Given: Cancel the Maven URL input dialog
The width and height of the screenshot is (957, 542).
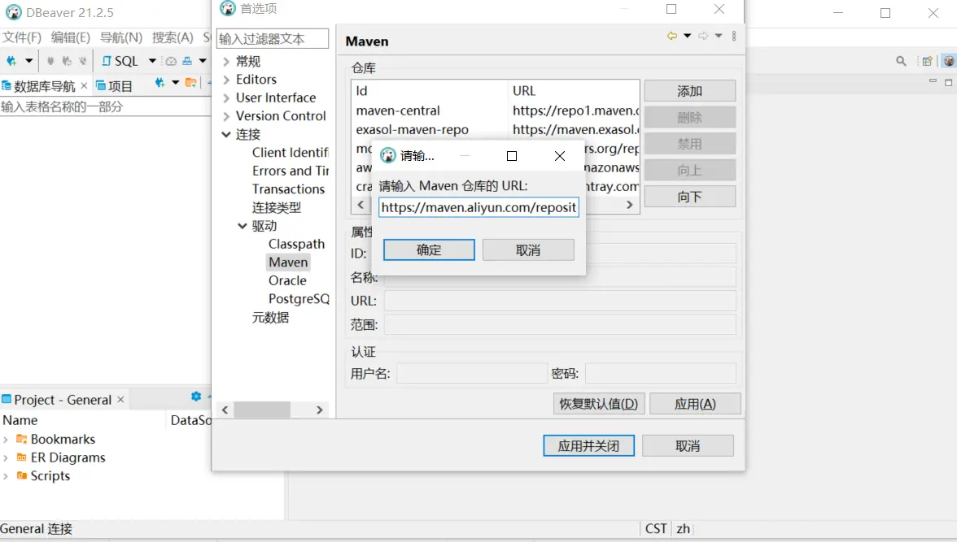Looking at the screenshot, I should (528, 250).
